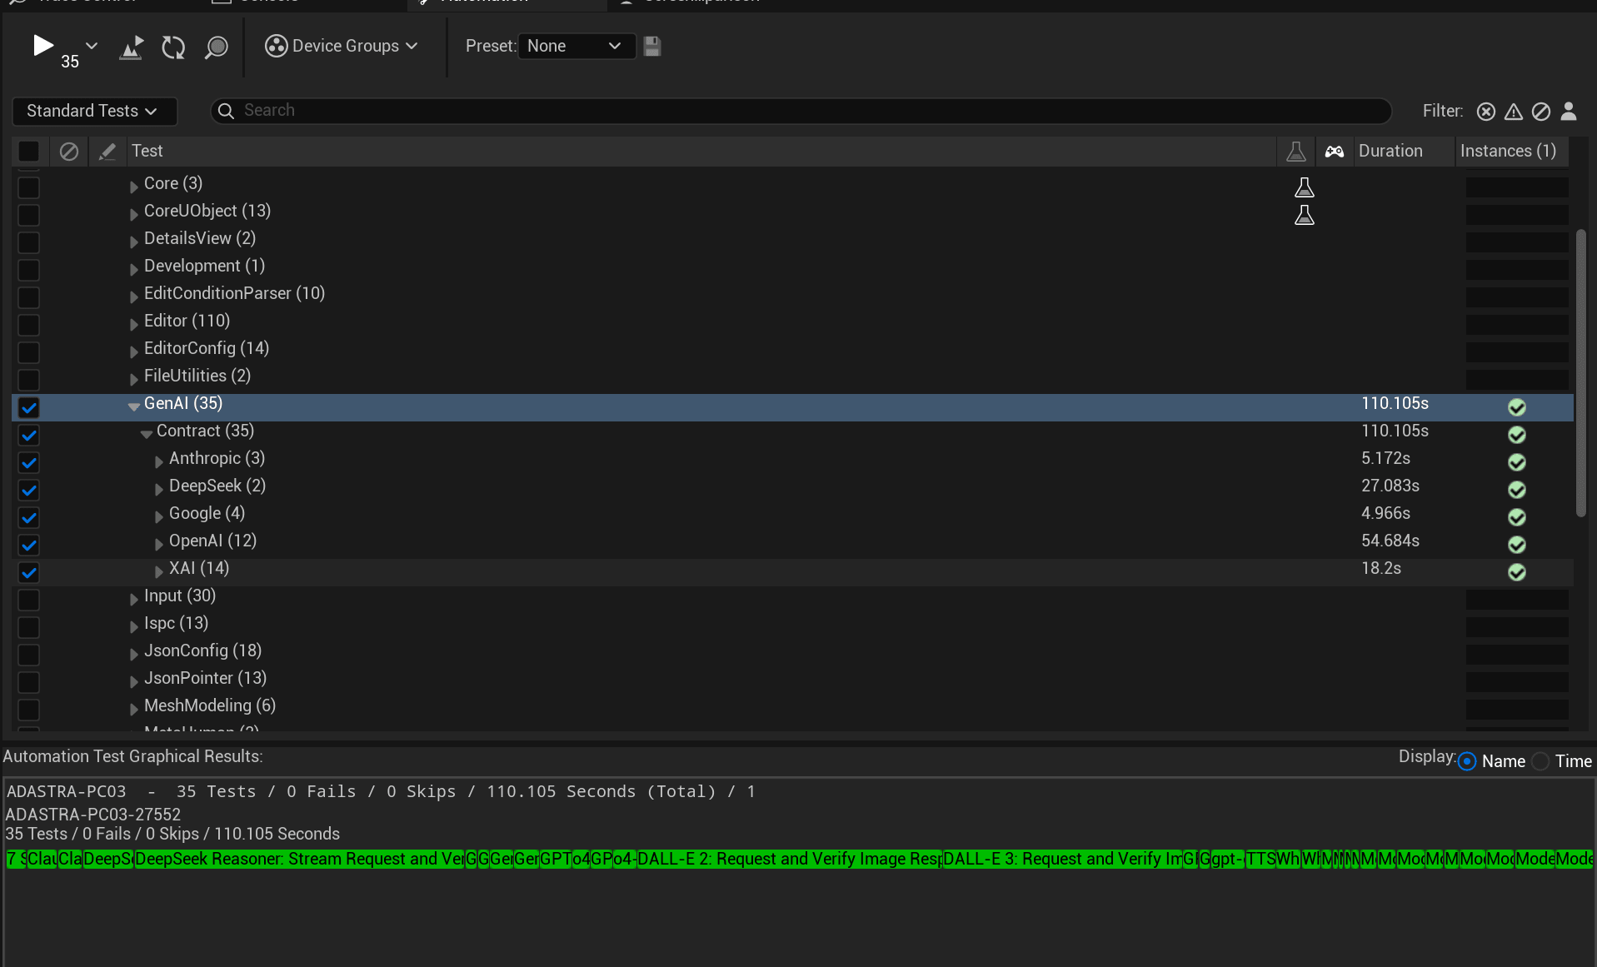The width and height of the screenshot is (1597, 967).
Task: Open the run options arrow beside Play
Action: click(x=92, y=46)
